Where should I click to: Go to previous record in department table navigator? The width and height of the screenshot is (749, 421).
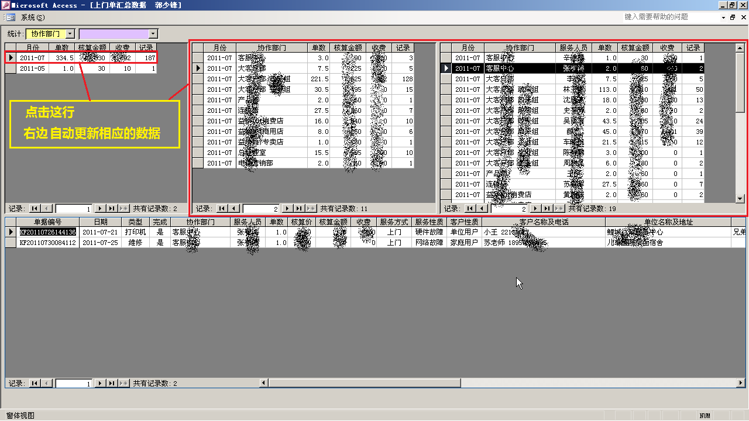click(234, 208)
